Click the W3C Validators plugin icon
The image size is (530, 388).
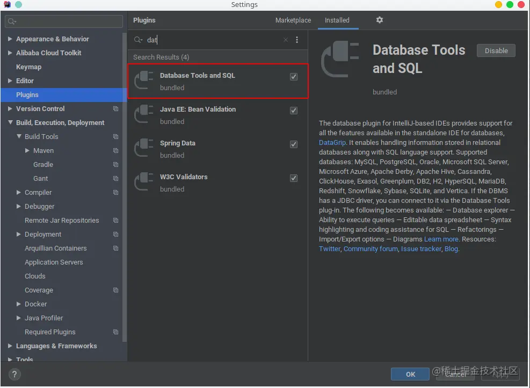click(144, 181)
